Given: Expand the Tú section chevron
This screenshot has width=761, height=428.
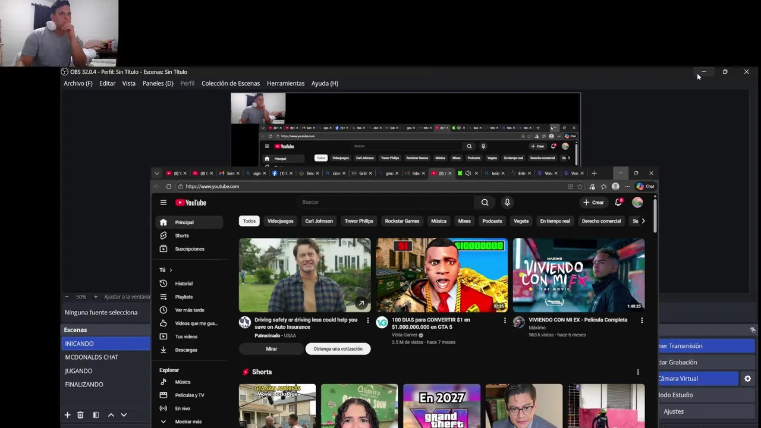Looking at the screenshot, I should (x=171, y=270).
